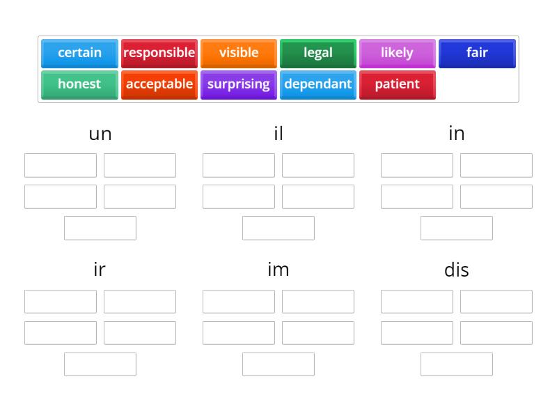557x418 pixels.
Task: Click the blue "fair" word tile
Action: pyautogui.click(x=476, y=53)
